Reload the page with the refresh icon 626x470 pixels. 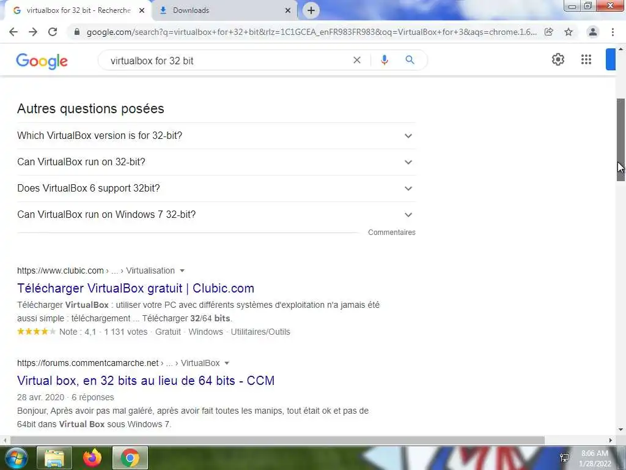53,32
